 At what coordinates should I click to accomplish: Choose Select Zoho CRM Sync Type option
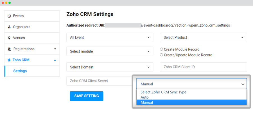pos(191,92)
